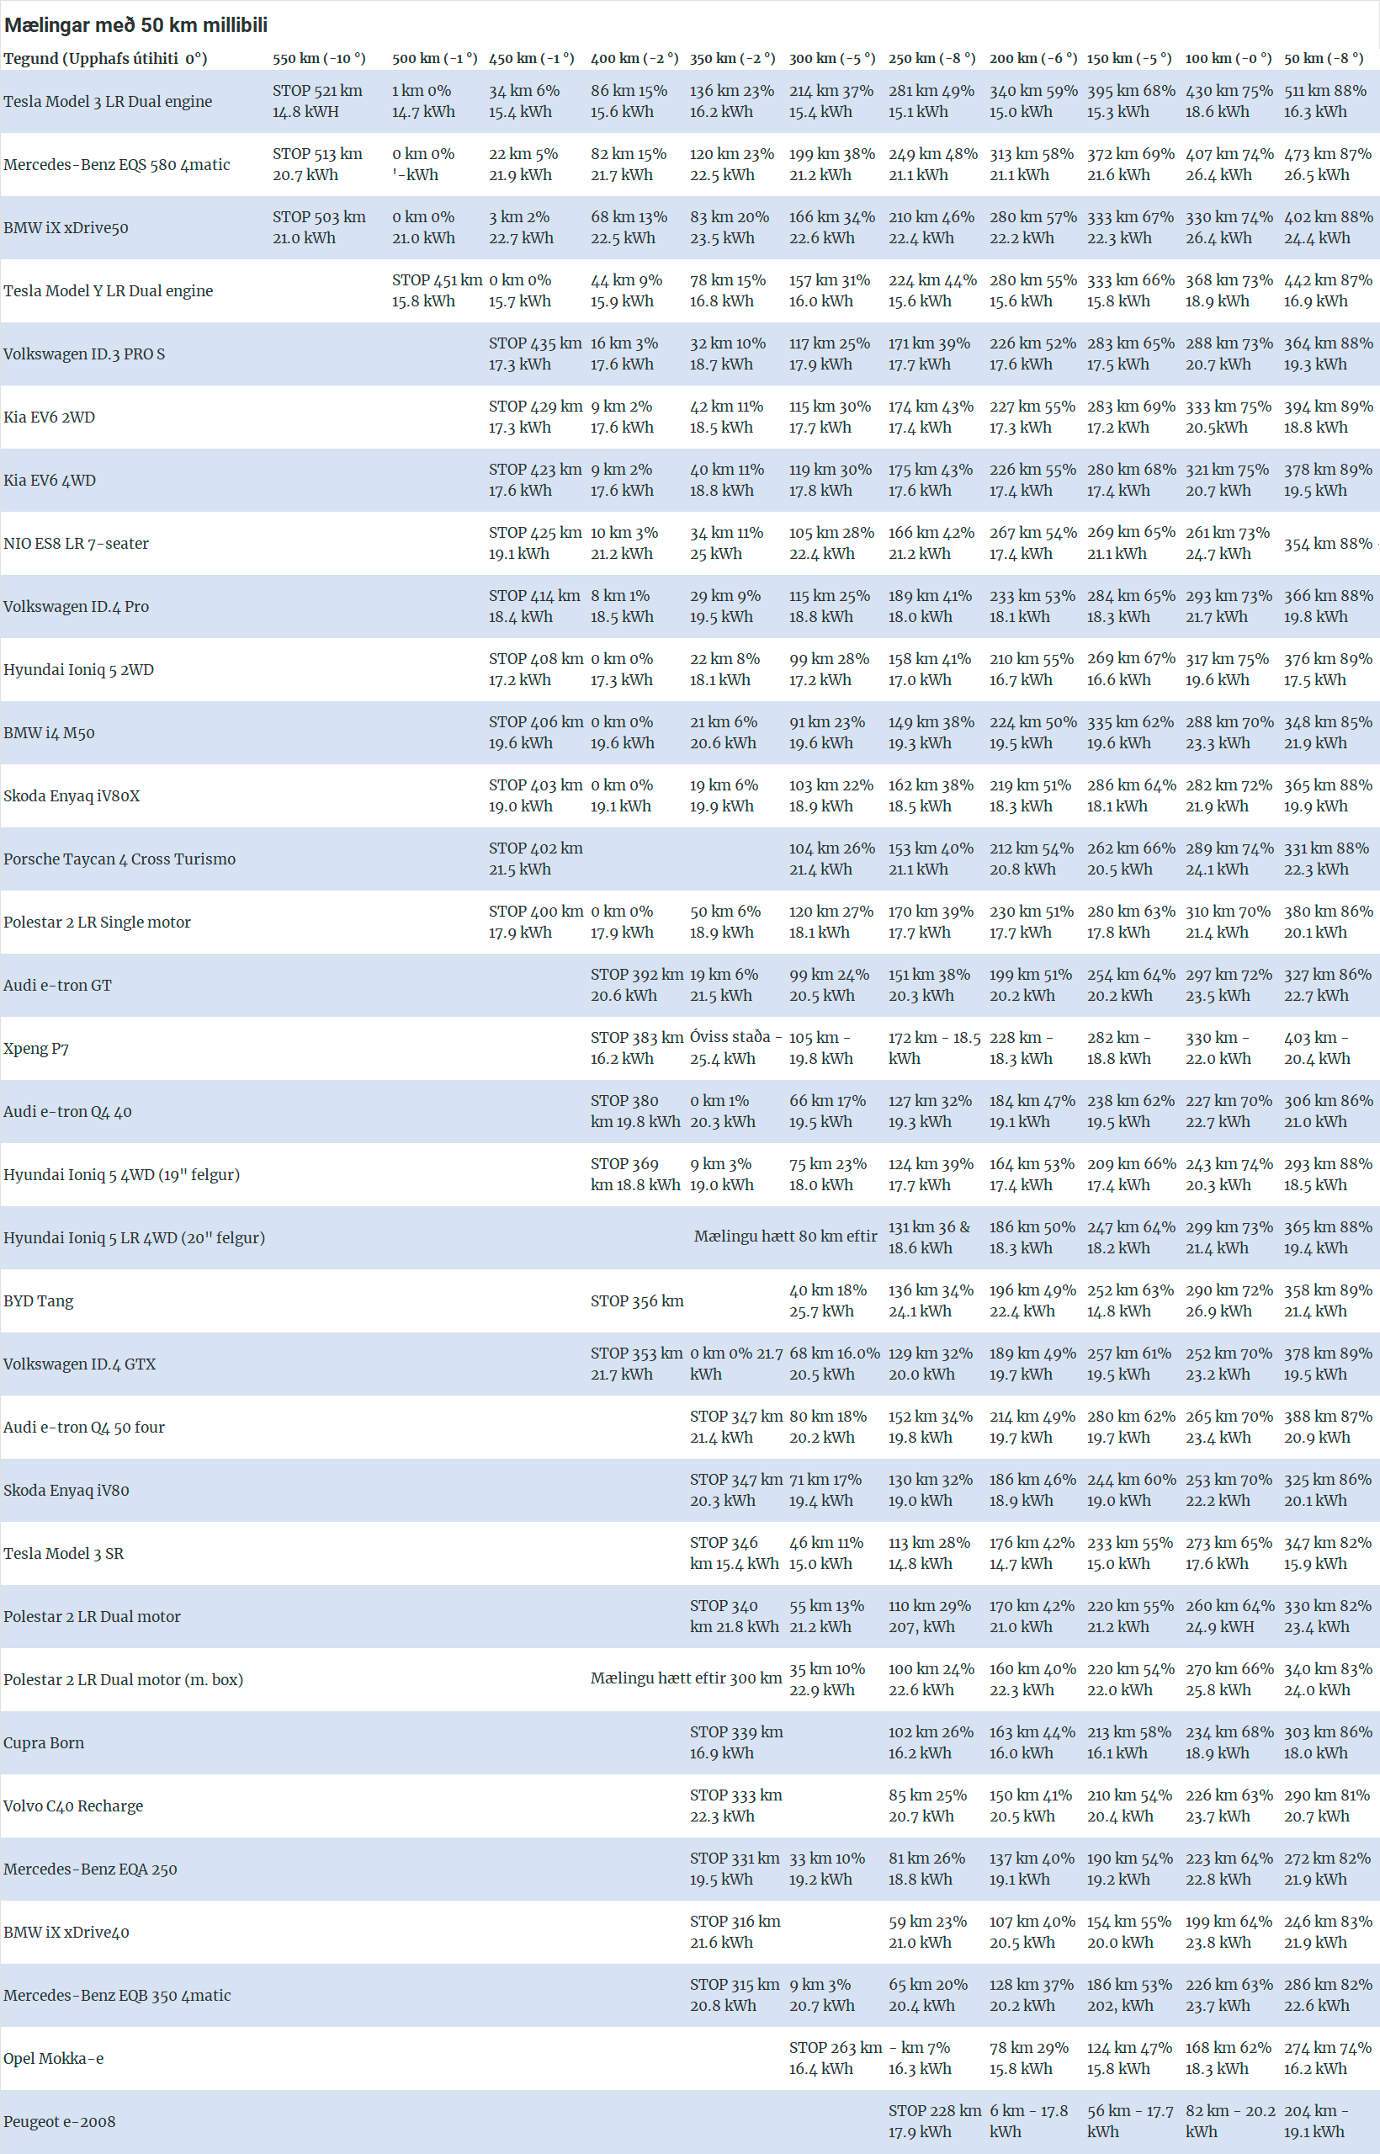The image size is (1380, 2154).
Task: Click the 'STOP 339 km 16.9 kWh' cell
Action: [x=736, y=1742]
